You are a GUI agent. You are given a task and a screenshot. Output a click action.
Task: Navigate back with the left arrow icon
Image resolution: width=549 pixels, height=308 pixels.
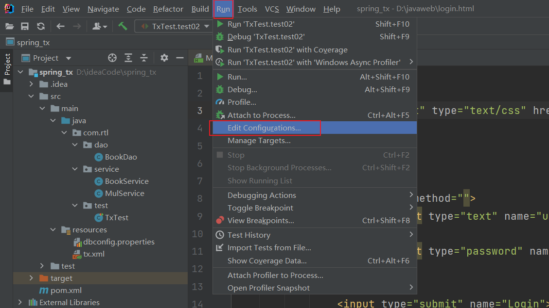pos(61,26)
